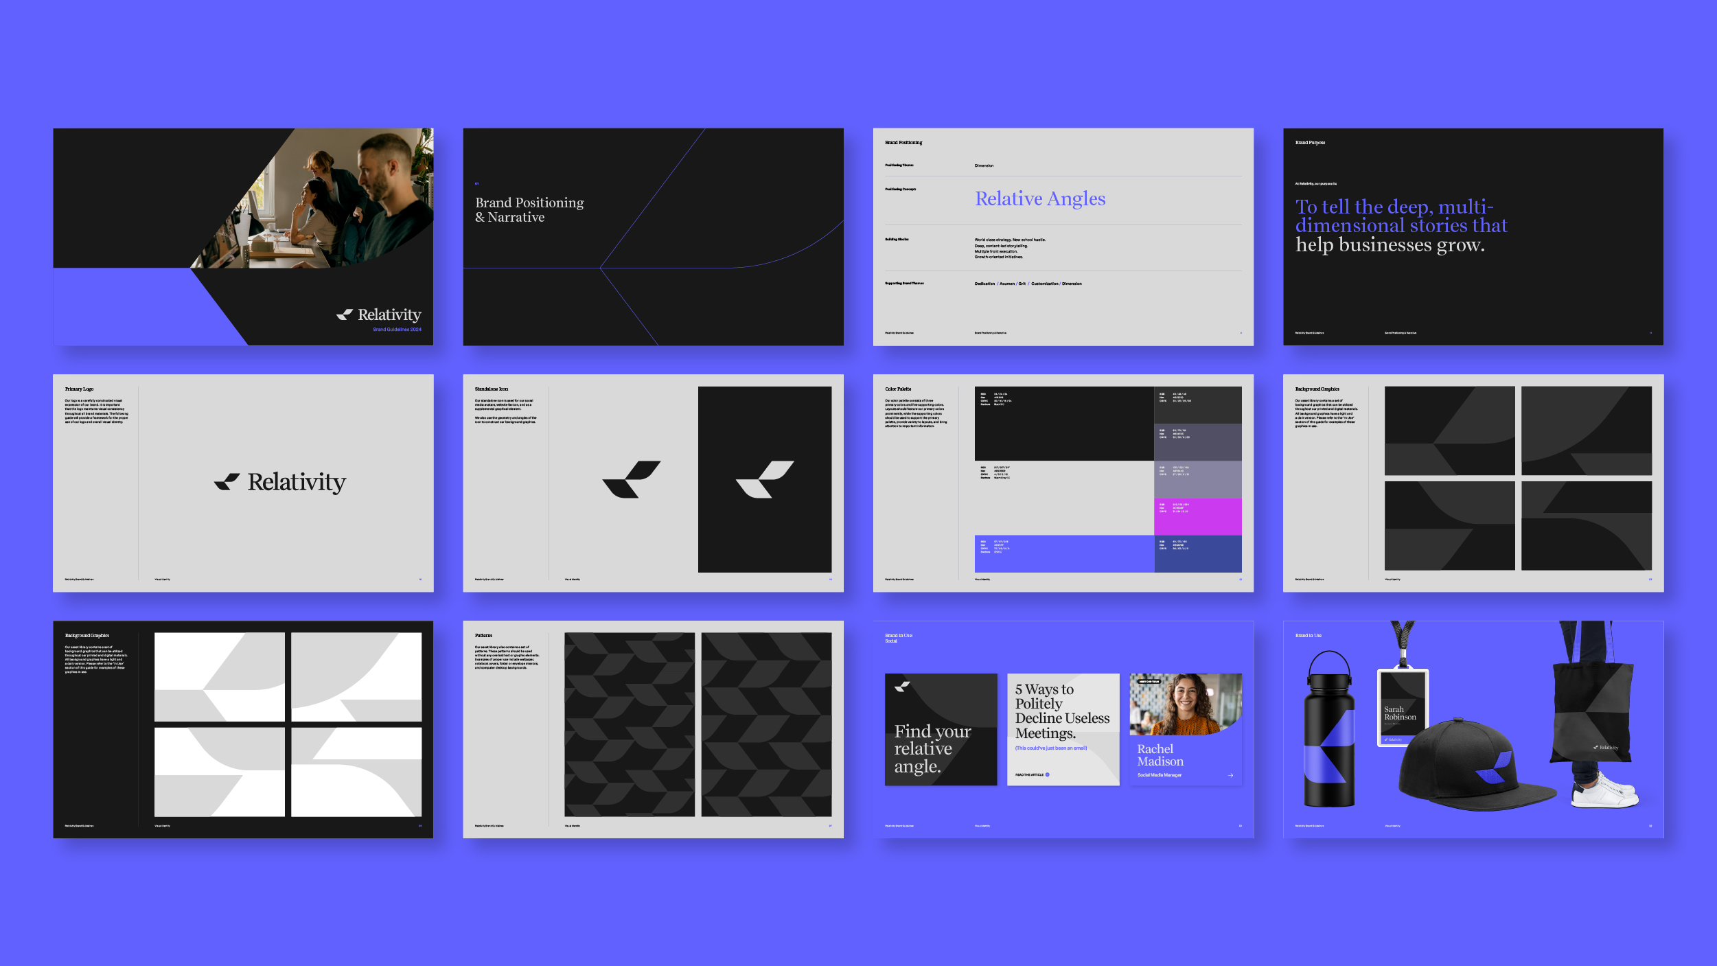This screenshot has width=1717, height=966.
Task: Open the Patterns slide thumbnail
Action: (x=653, y=729)
